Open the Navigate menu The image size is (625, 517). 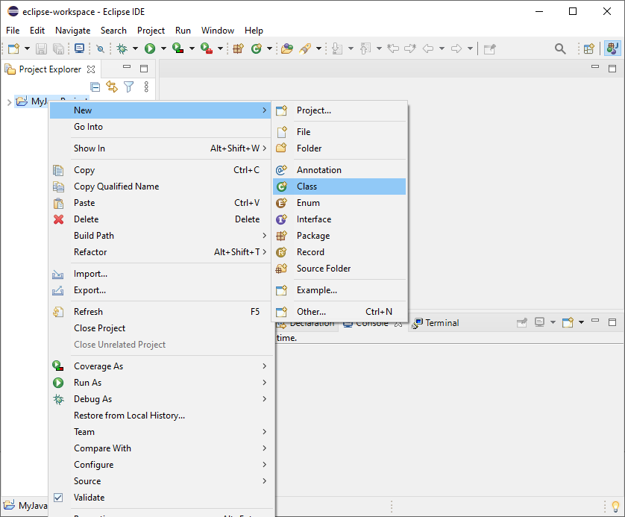(72, 31)
